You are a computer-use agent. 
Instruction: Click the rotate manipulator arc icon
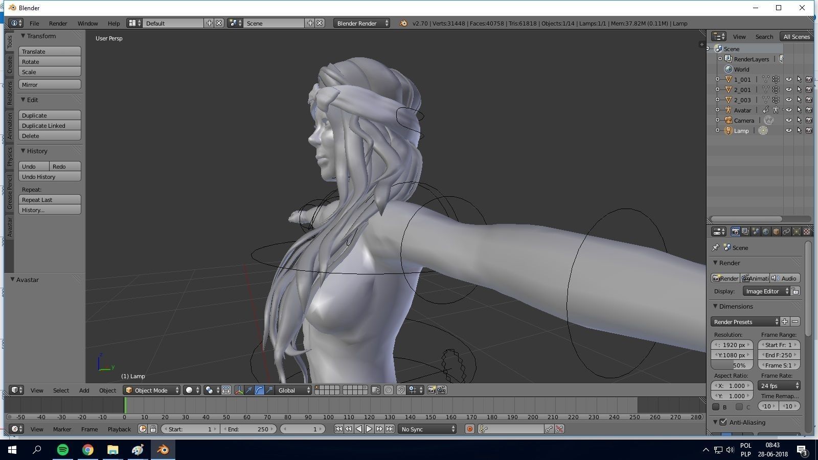pos(259,390)
